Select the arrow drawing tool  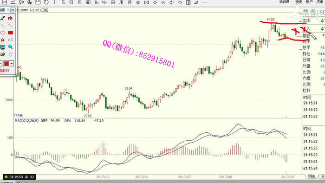pos(10,25)
